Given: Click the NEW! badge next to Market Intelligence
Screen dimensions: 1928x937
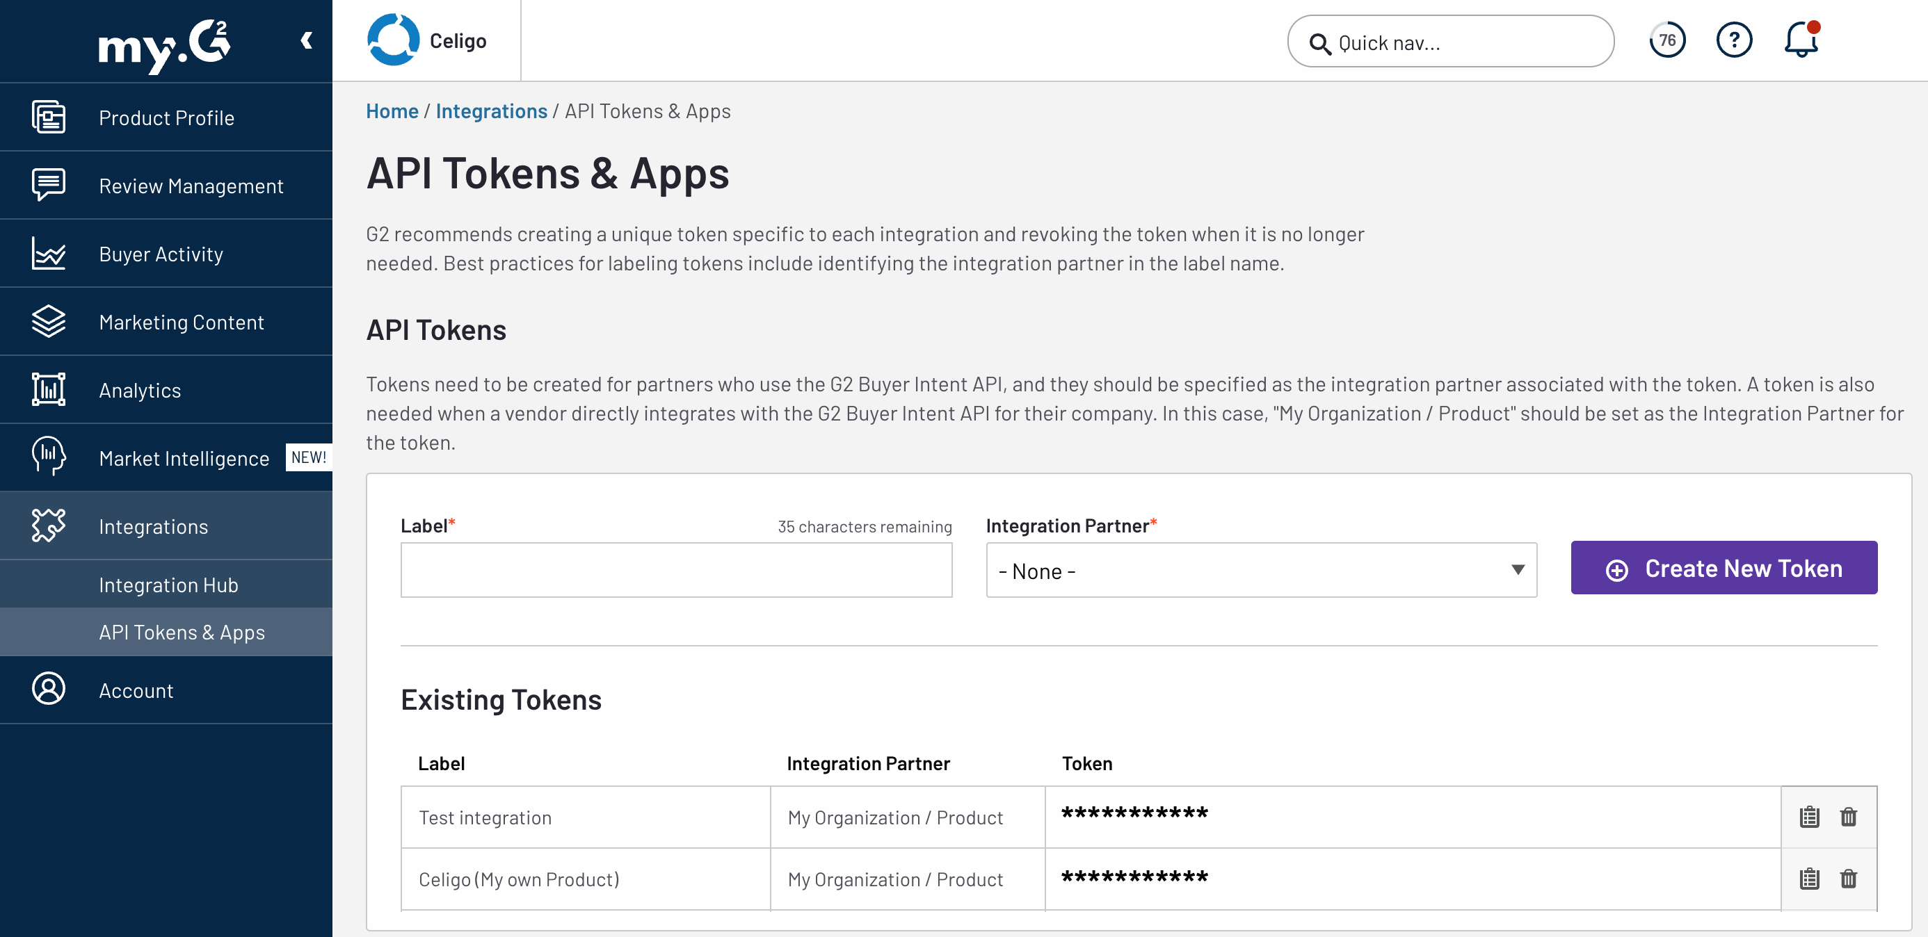Looking at the screenshot, I should pyautogui.click(x=308, y=457).
